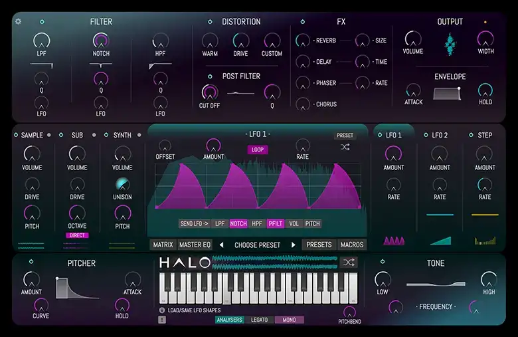
Task: Click the Synth waveform lines icon
Action: coord(122,245)
